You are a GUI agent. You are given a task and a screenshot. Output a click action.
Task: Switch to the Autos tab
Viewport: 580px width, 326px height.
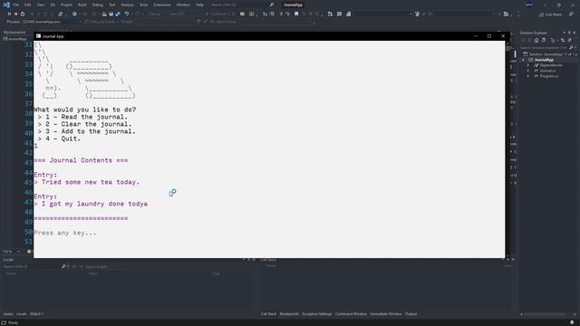coord(8,314)
